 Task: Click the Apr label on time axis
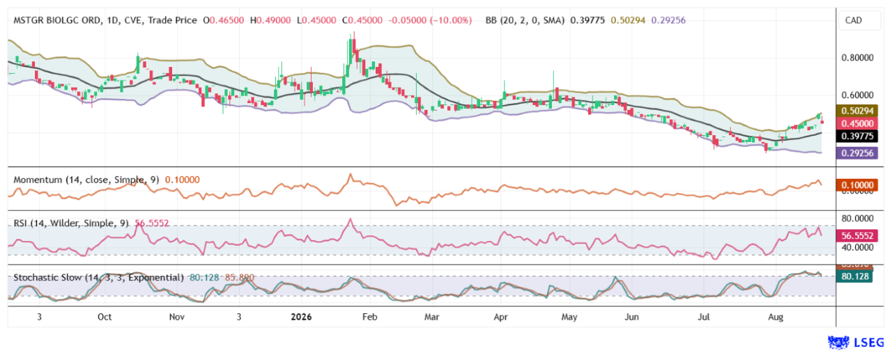[x=502, y=317]
